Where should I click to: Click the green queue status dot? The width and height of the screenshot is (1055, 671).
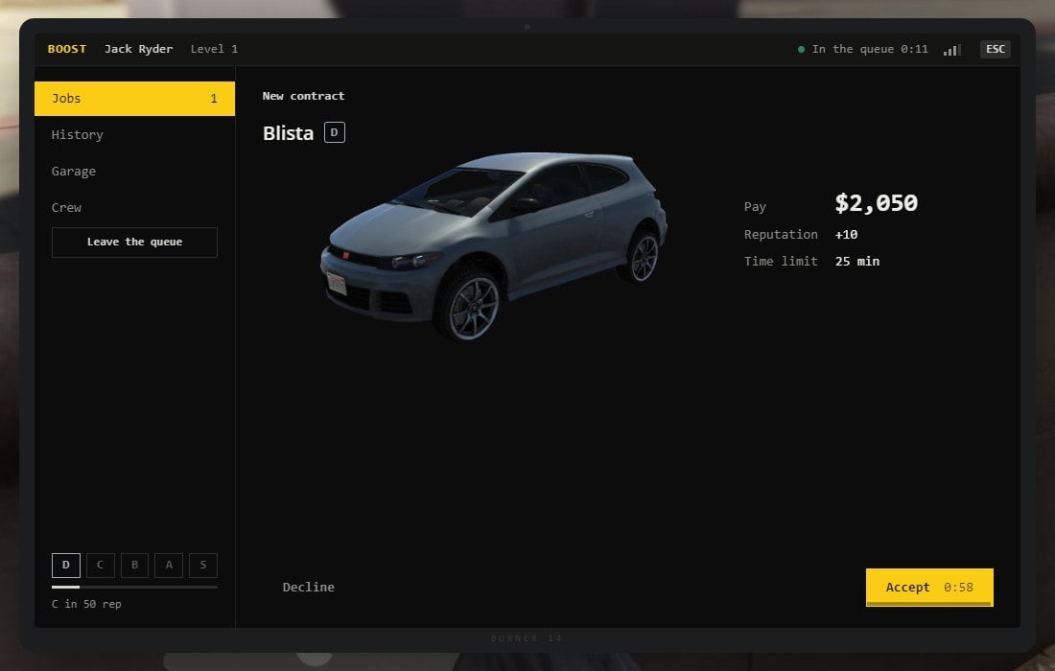pos(801,49)
